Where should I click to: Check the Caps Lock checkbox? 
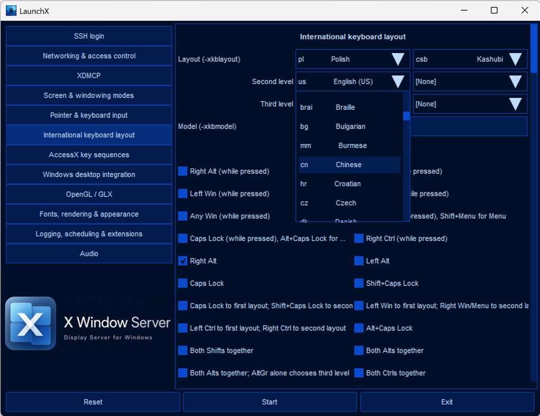coord(182,283)
